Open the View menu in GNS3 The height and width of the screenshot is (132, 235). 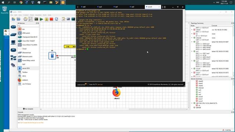20,15
